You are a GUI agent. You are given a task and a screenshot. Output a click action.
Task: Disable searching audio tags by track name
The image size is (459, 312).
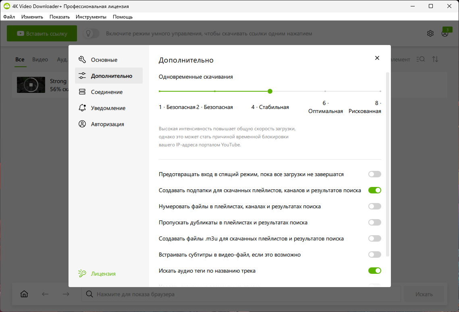tap(375, 271)
